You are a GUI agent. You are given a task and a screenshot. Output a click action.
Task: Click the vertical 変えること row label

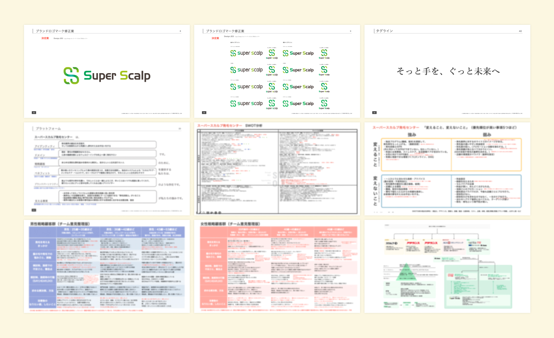(375, 154)
